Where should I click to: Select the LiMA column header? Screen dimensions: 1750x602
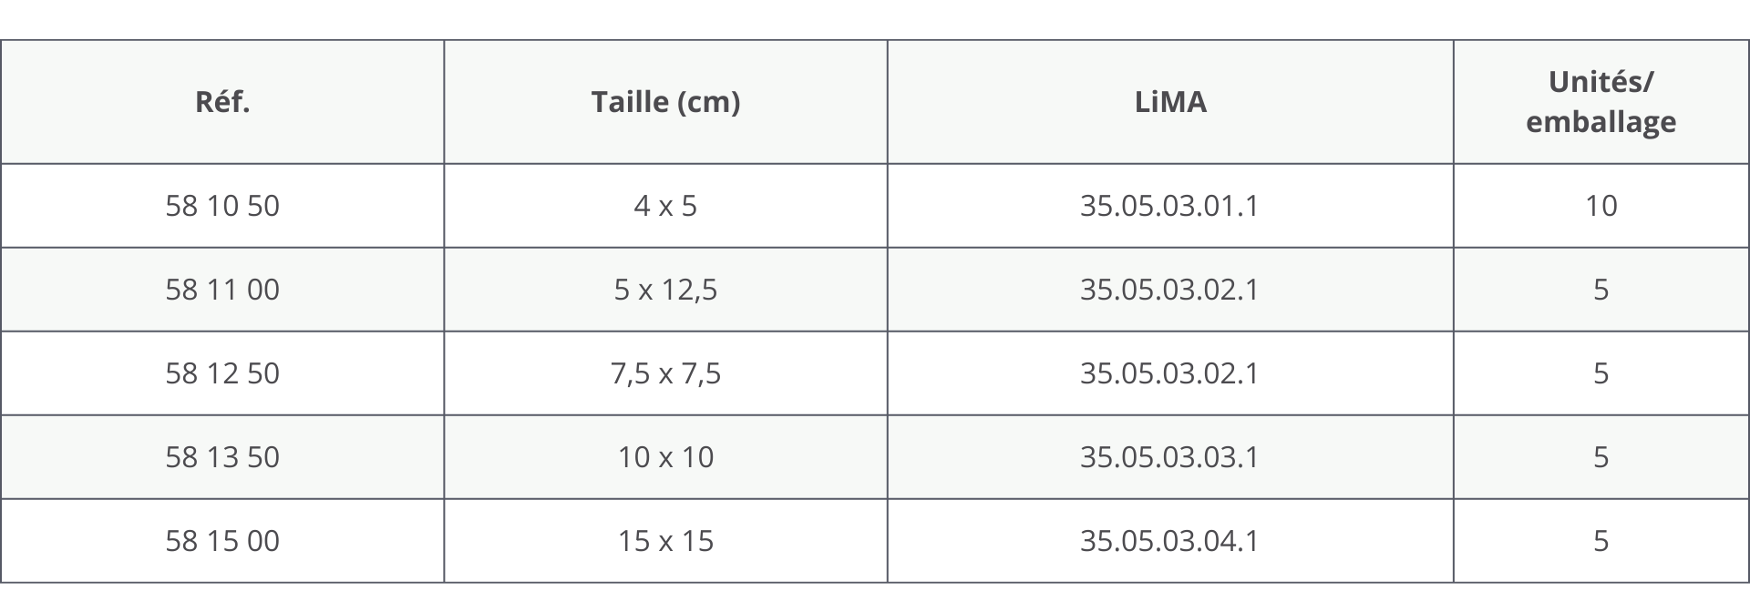click(1170, 102)
